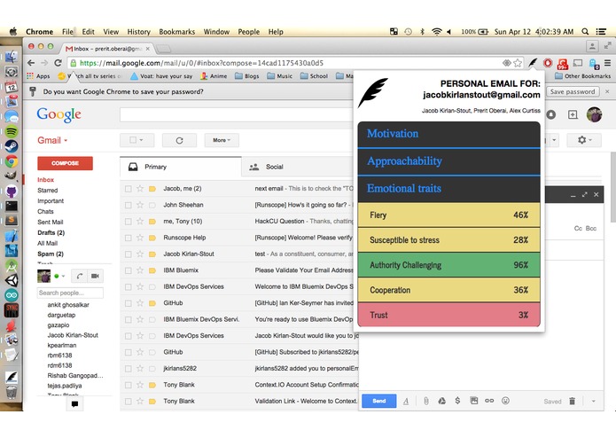The height and width of the screenshot is (438, 616).
Task: Open Spotify from the dock
Action: [x=12, y=131]
